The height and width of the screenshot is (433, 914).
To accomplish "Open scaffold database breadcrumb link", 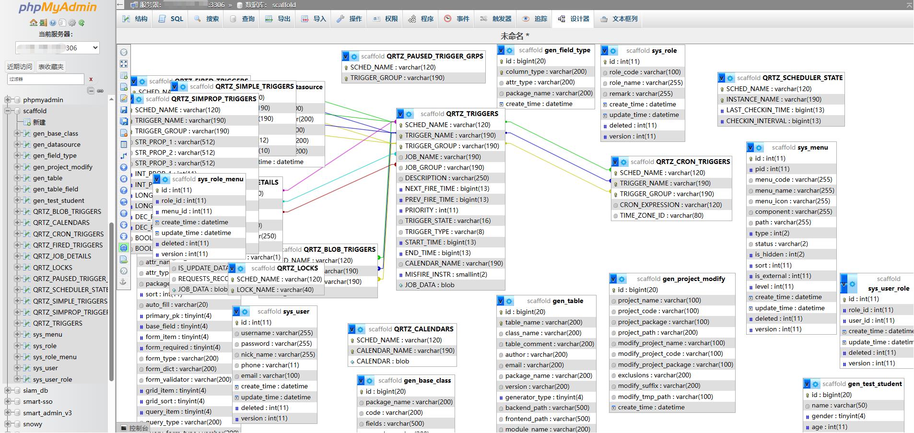I will pos(284,5).
